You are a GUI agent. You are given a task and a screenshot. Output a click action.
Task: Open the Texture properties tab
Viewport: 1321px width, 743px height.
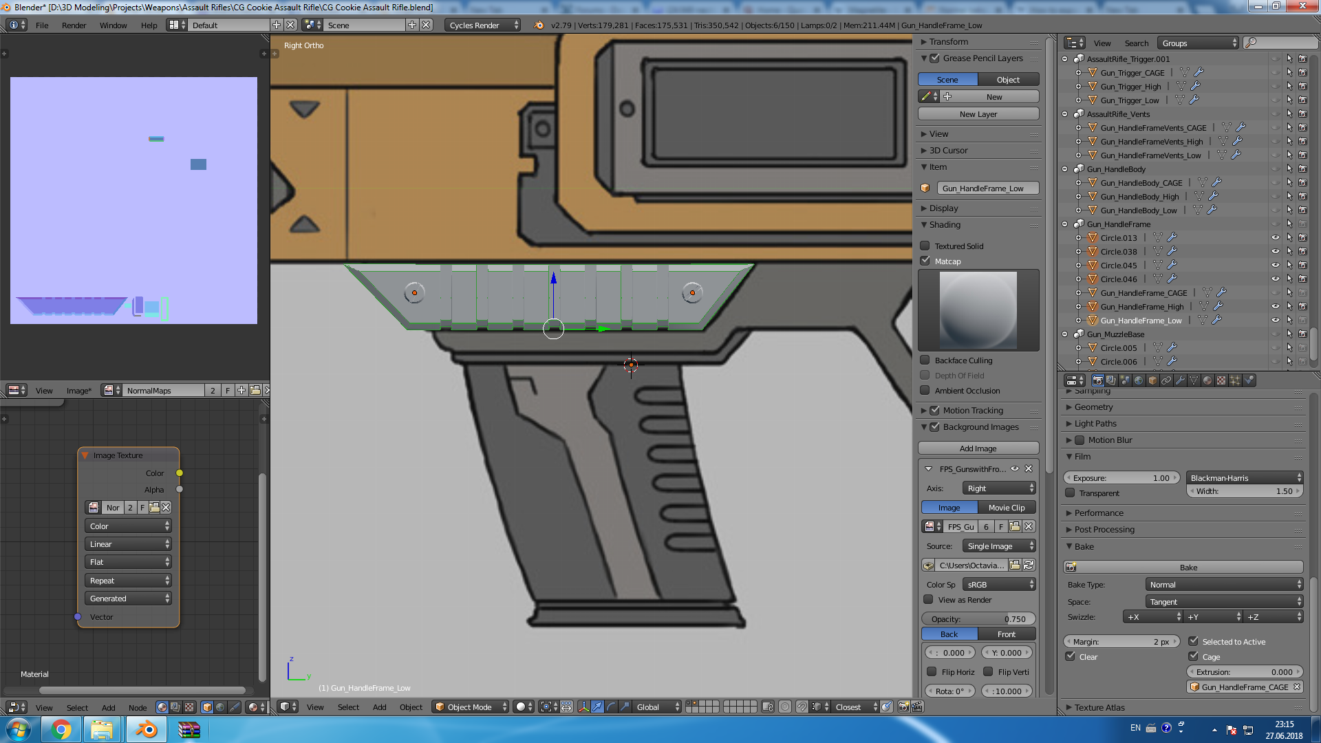(x=1221, y=380)
